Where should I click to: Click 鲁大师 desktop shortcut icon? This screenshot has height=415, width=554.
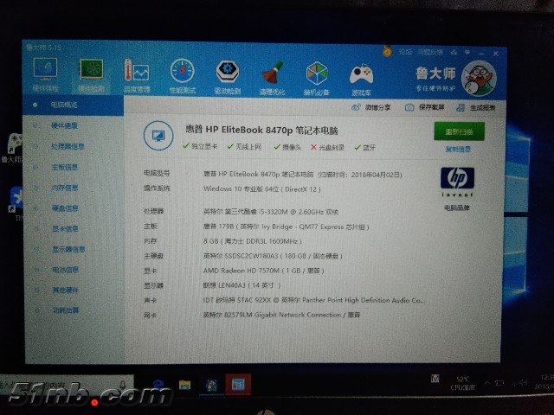point(13,148)
